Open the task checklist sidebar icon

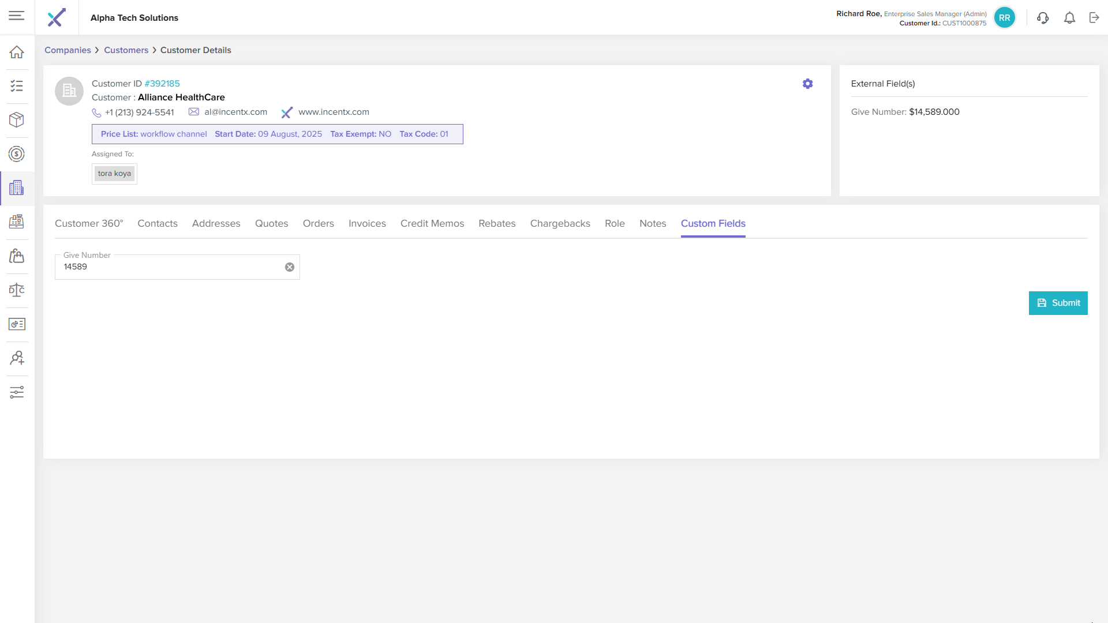click(17, 86)
